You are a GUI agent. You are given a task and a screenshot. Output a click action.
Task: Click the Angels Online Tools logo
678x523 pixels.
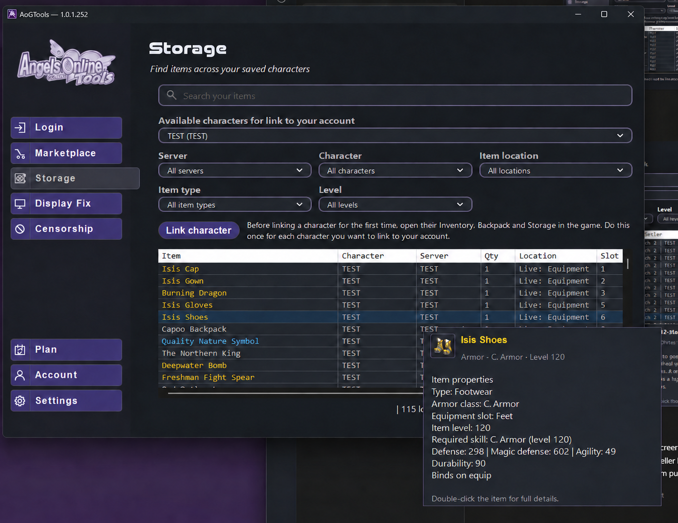(x=66, y=64)
